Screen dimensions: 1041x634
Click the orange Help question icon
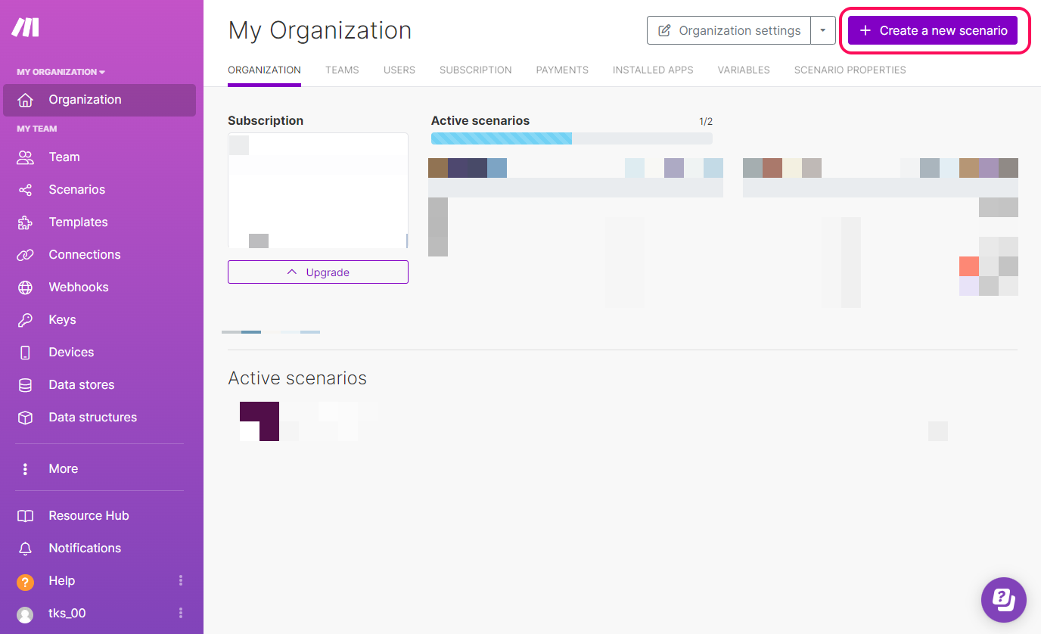pos(26,582)
